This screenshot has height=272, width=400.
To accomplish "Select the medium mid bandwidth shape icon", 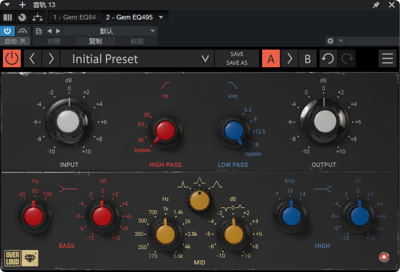I will click(x=199, y=181).
